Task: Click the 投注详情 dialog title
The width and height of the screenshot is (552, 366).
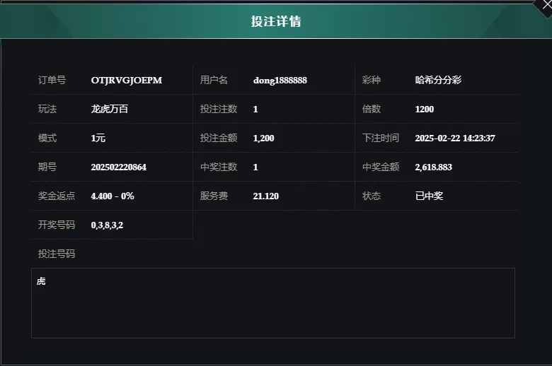Action: (x=276, y=21)
